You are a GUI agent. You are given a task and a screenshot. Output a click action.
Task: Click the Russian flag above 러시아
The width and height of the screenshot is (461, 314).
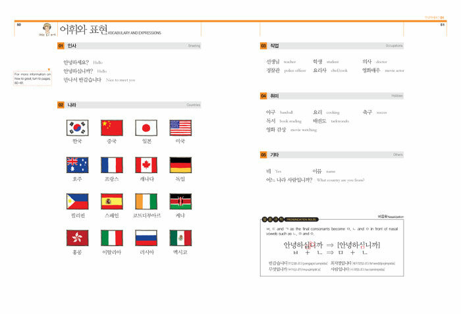tap(146, 238)
